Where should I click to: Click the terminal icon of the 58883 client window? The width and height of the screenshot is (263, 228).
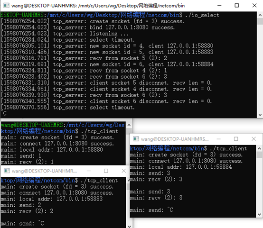point(7,171)
